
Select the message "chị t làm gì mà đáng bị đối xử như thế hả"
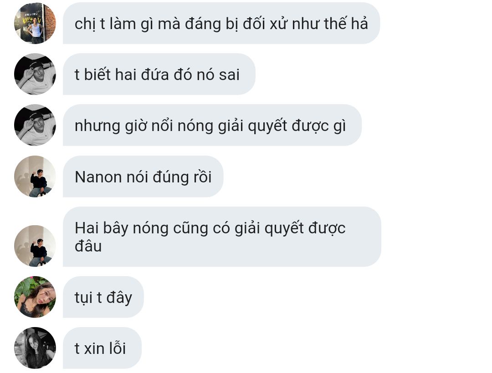(x=221, y=23)
